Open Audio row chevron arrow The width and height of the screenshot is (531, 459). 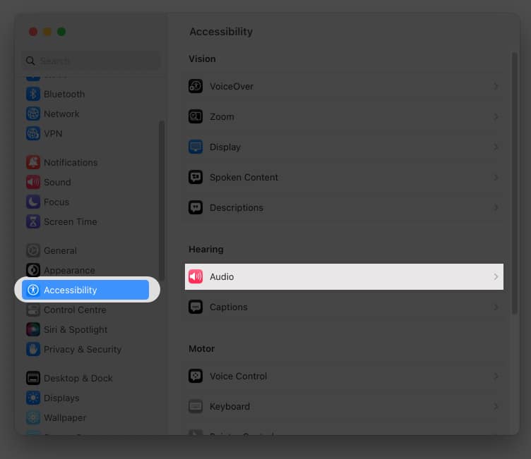coord(496,276)
